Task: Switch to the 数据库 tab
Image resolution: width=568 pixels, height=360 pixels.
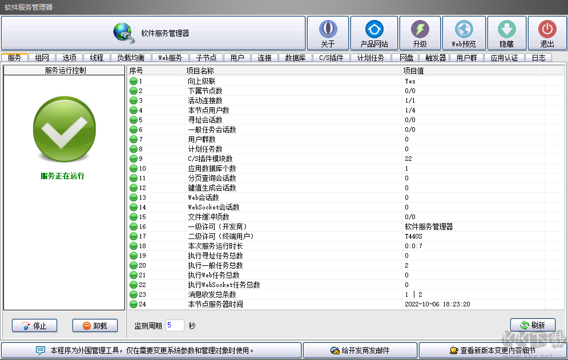Action: coord(295,57)
